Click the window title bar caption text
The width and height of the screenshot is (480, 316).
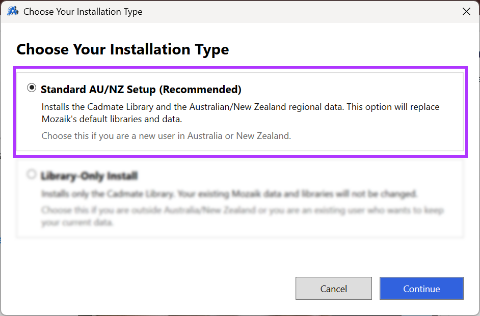[83, 11]
